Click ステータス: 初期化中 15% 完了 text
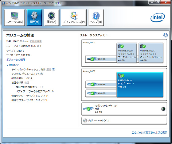 point(24,46)
